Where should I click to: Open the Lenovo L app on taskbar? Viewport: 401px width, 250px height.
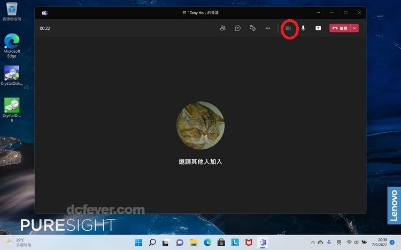pos(235,243)
